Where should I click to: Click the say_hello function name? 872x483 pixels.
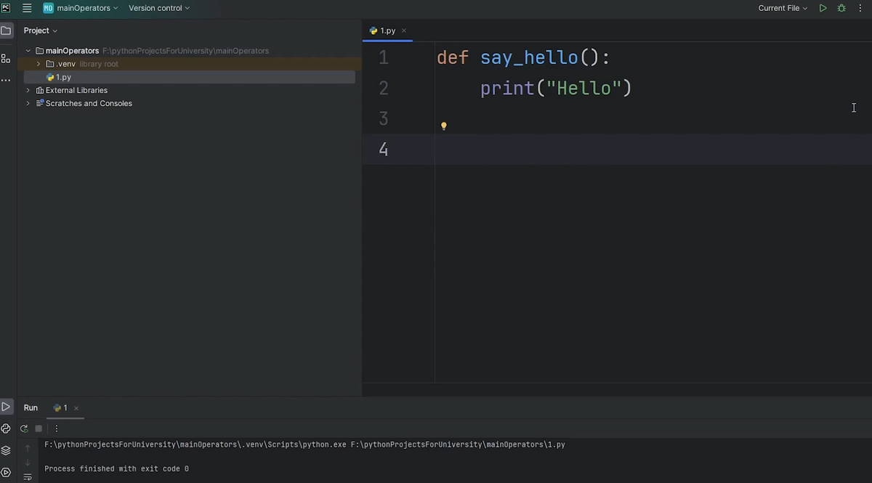[529, 58]
